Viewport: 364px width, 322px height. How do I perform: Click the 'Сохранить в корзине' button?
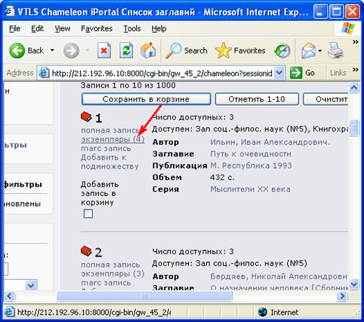[146, 99]
